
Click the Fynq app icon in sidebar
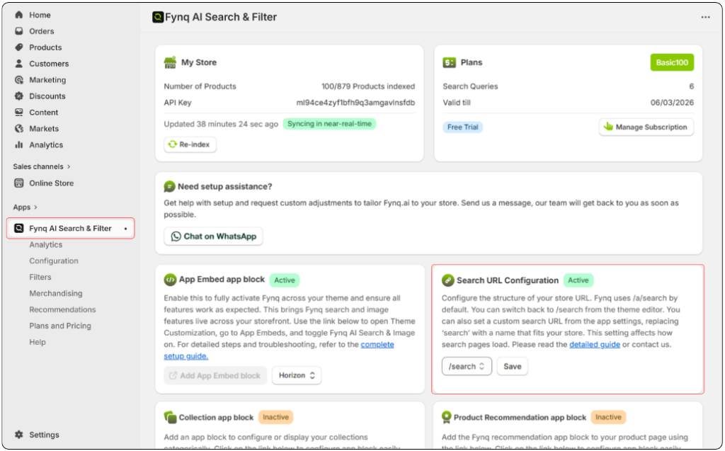[x=19, y=228]
